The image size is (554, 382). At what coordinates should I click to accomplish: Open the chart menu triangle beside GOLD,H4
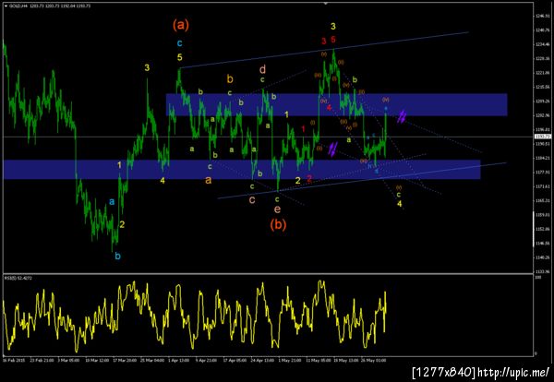pos(6,6)
